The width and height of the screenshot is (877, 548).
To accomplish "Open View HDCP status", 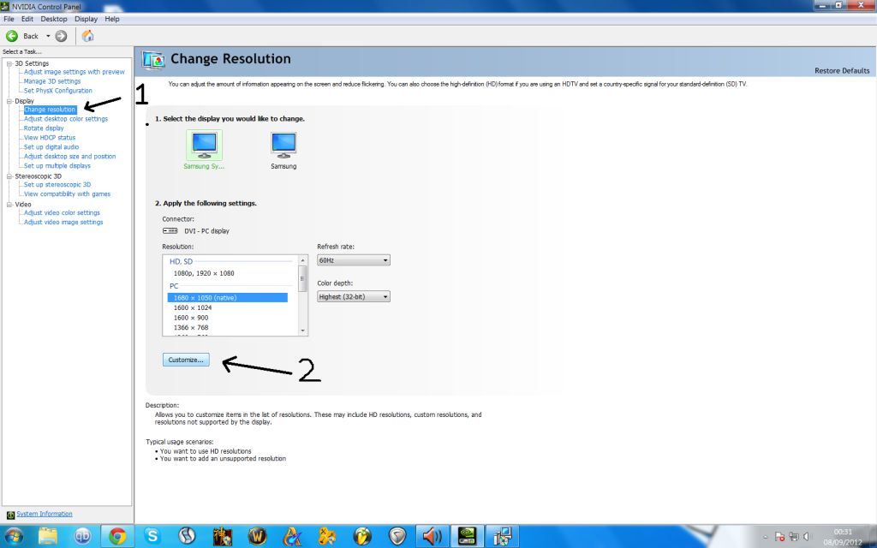I will pyautogui.click(x=50, y=138).
